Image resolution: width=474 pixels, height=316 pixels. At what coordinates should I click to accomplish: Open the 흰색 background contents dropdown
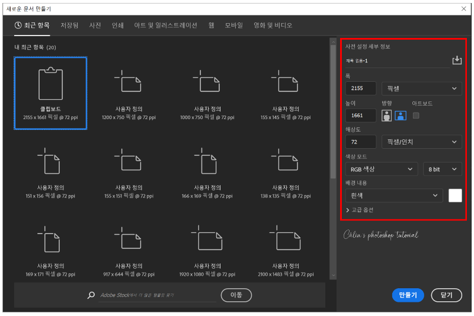coord(394,195)
